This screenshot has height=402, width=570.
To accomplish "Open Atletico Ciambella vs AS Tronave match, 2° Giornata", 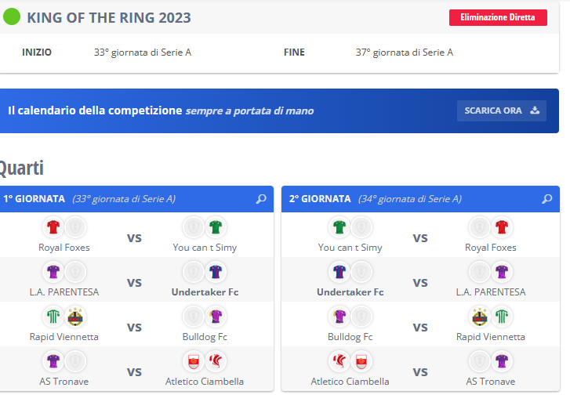I will [x=420, y=372].
